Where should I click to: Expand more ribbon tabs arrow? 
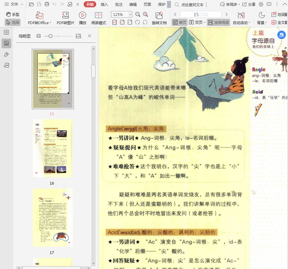169,4
